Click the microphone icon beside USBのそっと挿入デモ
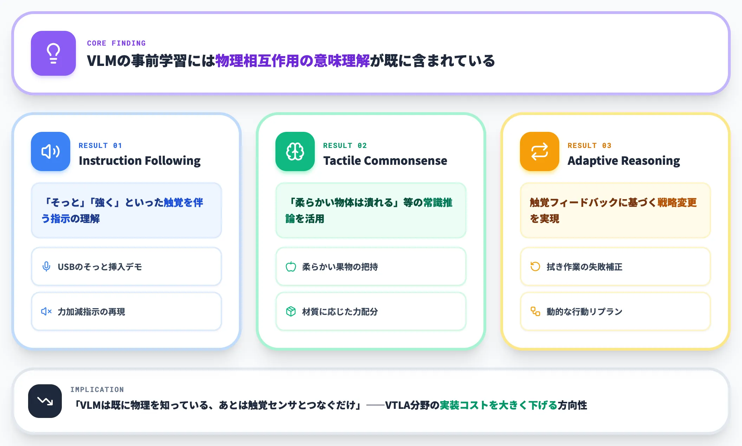742x446 pixels. 46,266
